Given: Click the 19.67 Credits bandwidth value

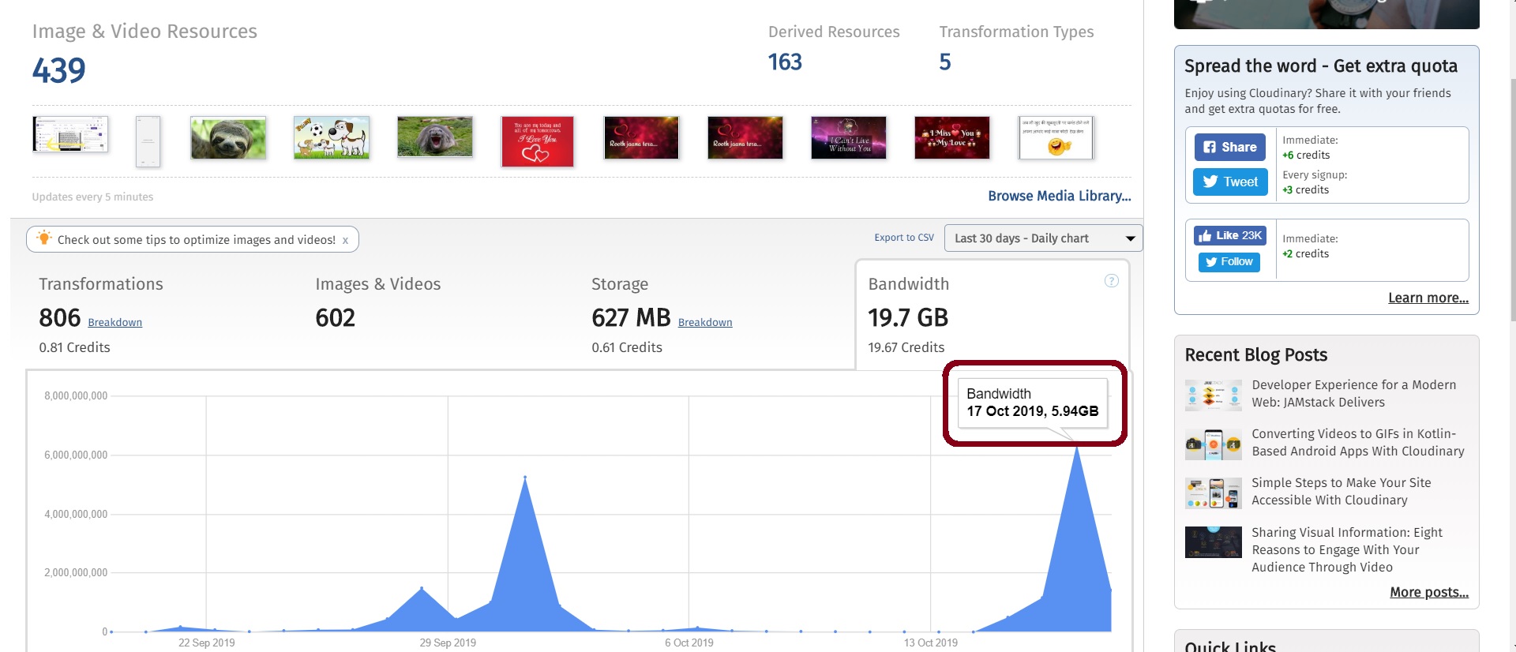Looking at the screenshot, I should click(x=906, y=347).
